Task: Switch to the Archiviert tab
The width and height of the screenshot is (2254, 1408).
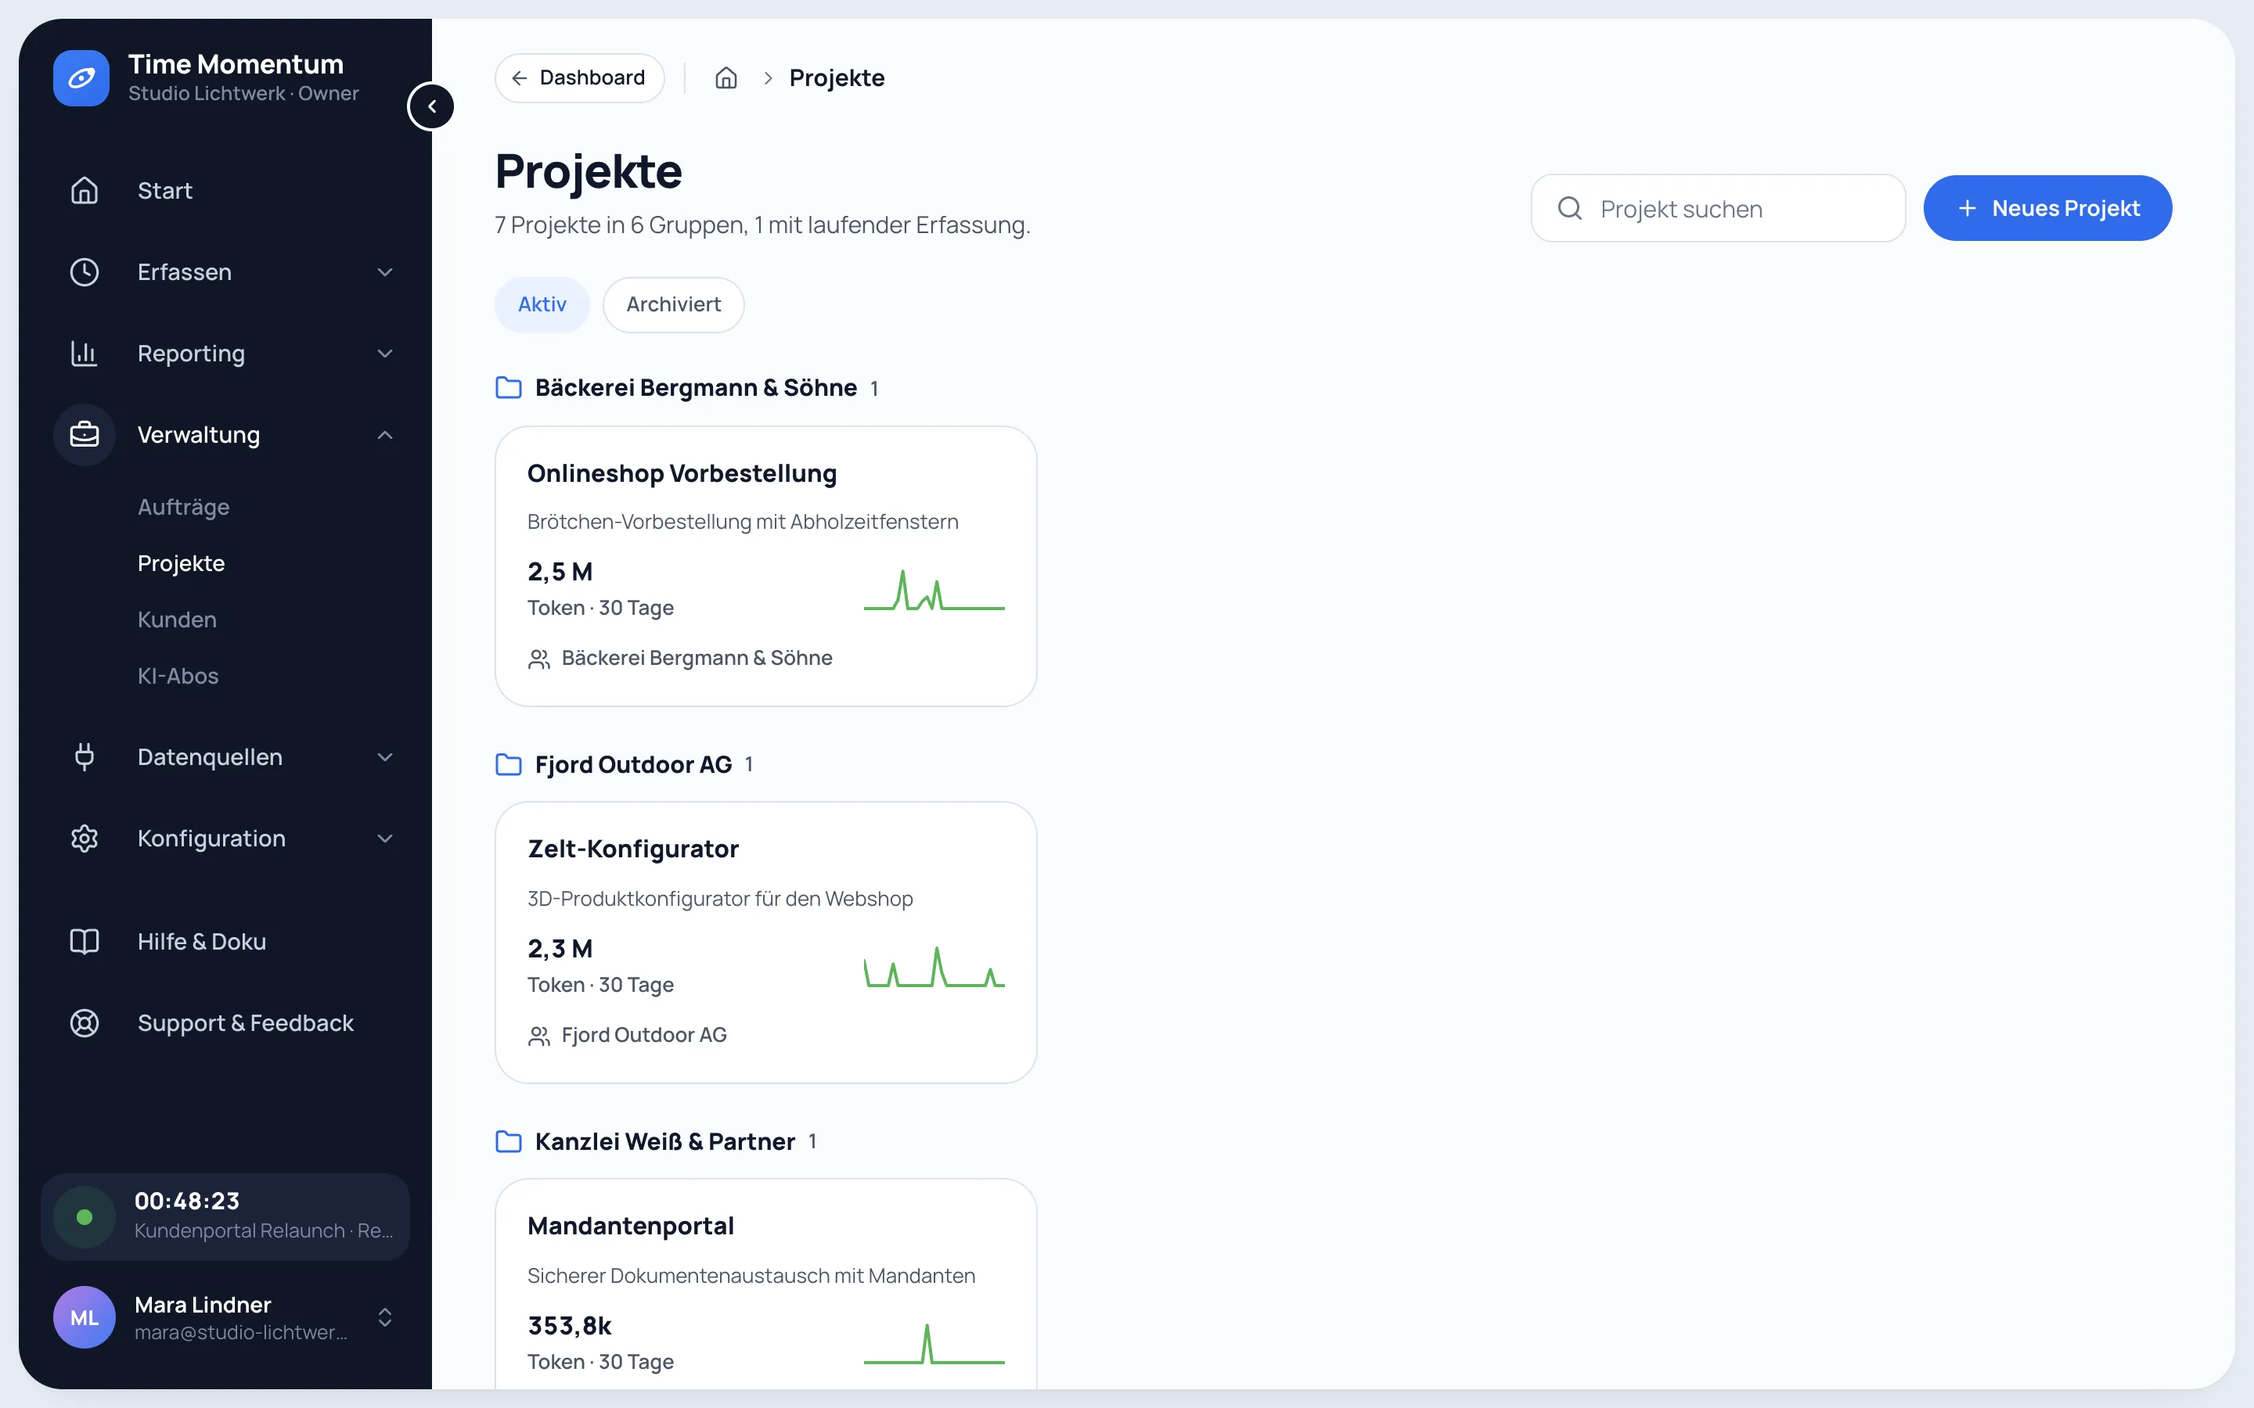Action: coord(673,304)
